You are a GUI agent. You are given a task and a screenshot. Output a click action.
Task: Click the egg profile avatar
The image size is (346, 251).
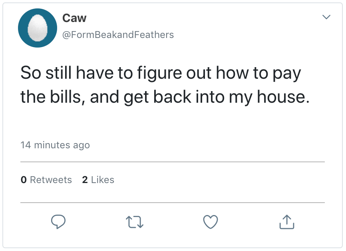38,28
